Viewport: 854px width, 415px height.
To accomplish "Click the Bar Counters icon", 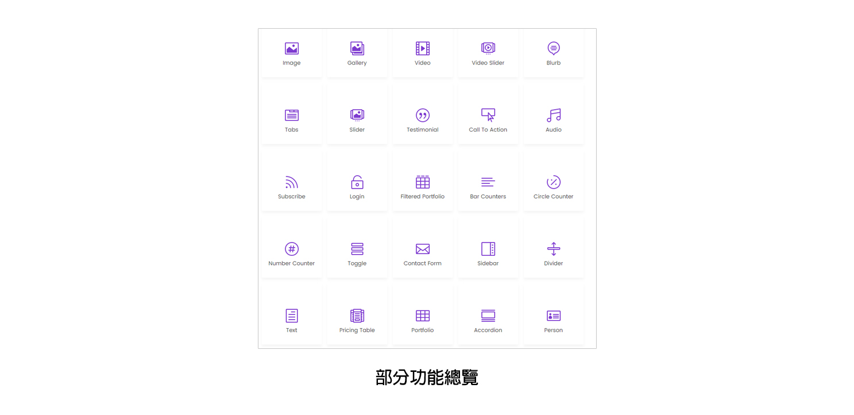I will [488, 182].
